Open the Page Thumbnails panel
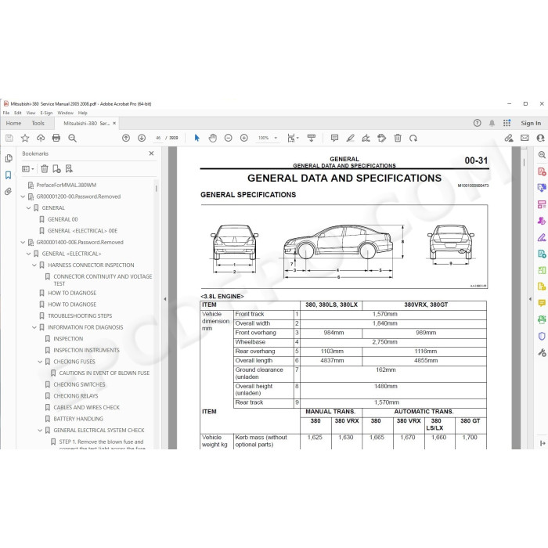The width and height of the screenshot is (548, 548). (x=9, y=158)
